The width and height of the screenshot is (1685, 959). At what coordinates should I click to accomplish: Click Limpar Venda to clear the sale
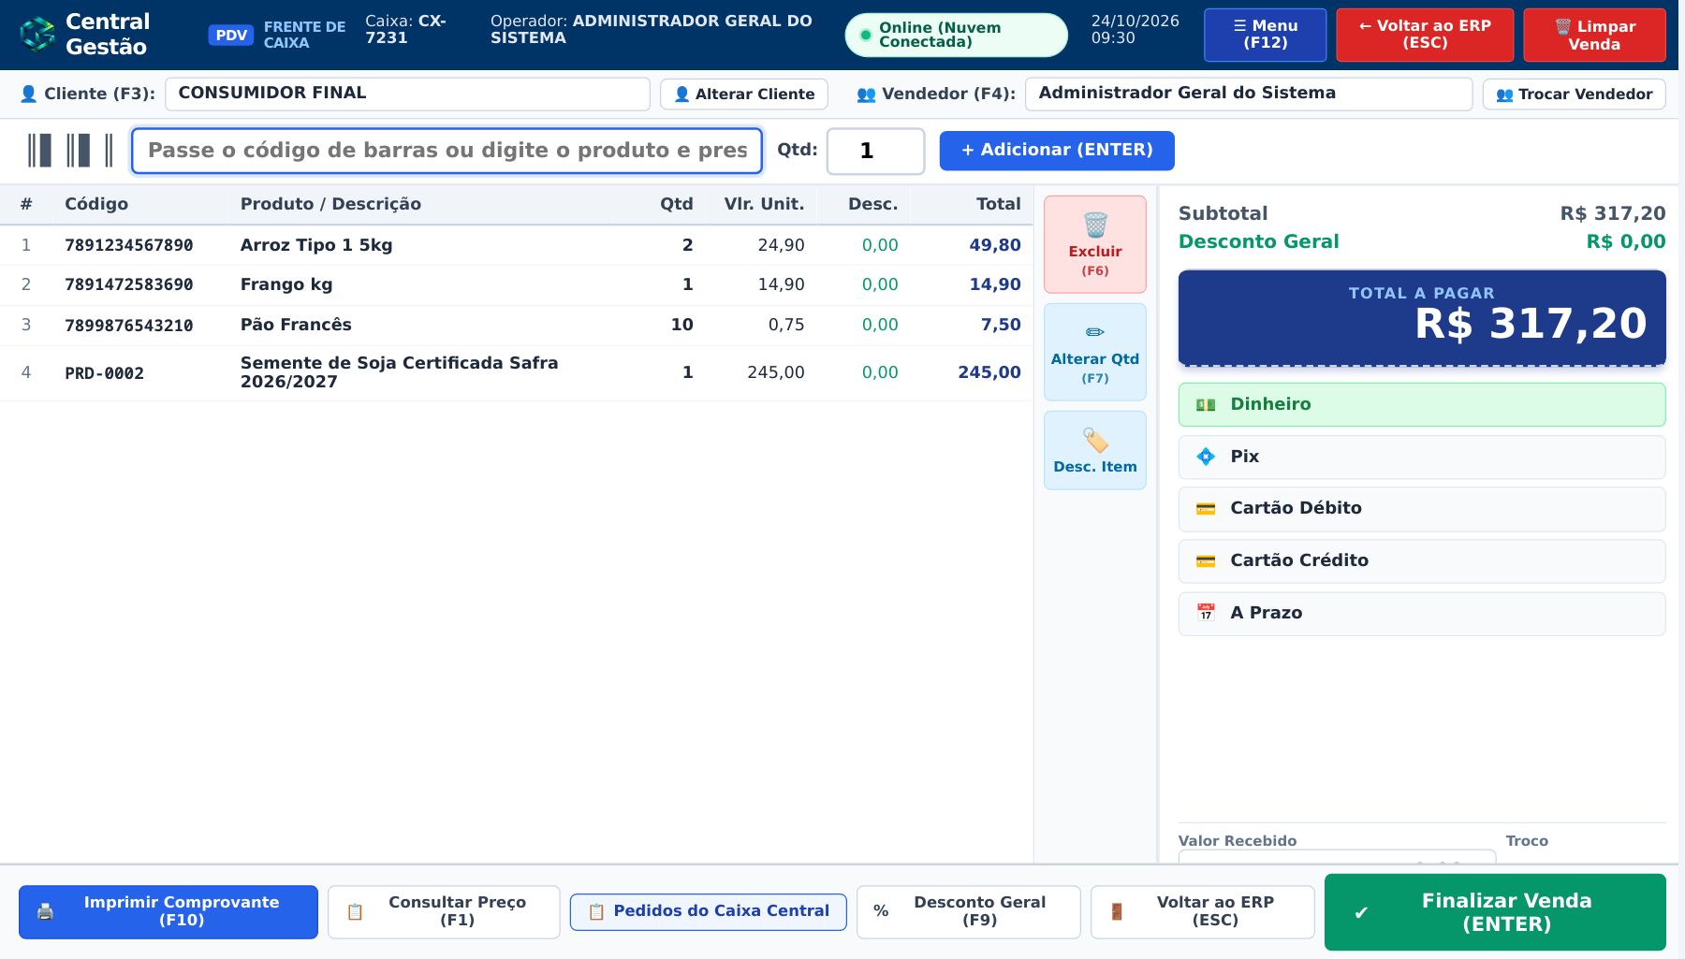pyautogui.click(x=1594, y=35)
